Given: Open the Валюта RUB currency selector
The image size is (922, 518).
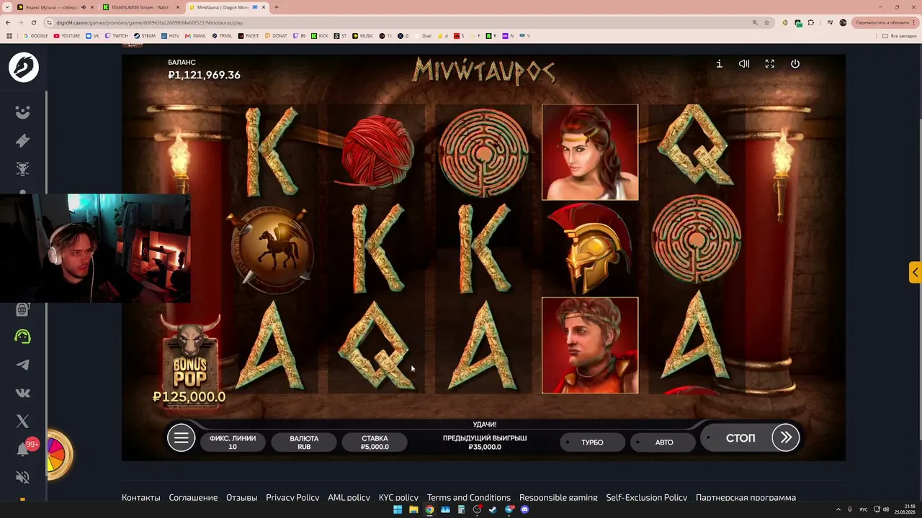Looking at the screenshot, I should tap(304, 442).
